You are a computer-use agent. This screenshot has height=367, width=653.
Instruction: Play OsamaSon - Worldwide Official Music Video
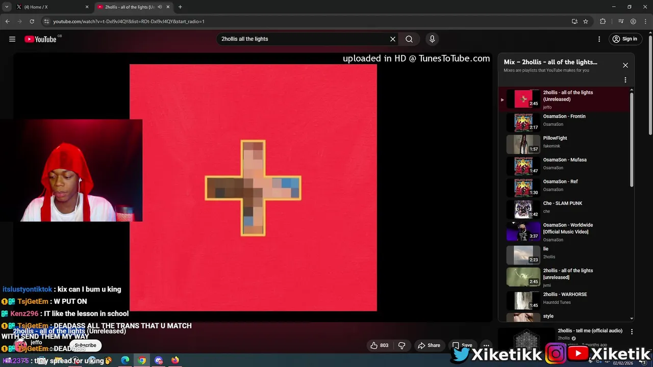click(565, 232)
